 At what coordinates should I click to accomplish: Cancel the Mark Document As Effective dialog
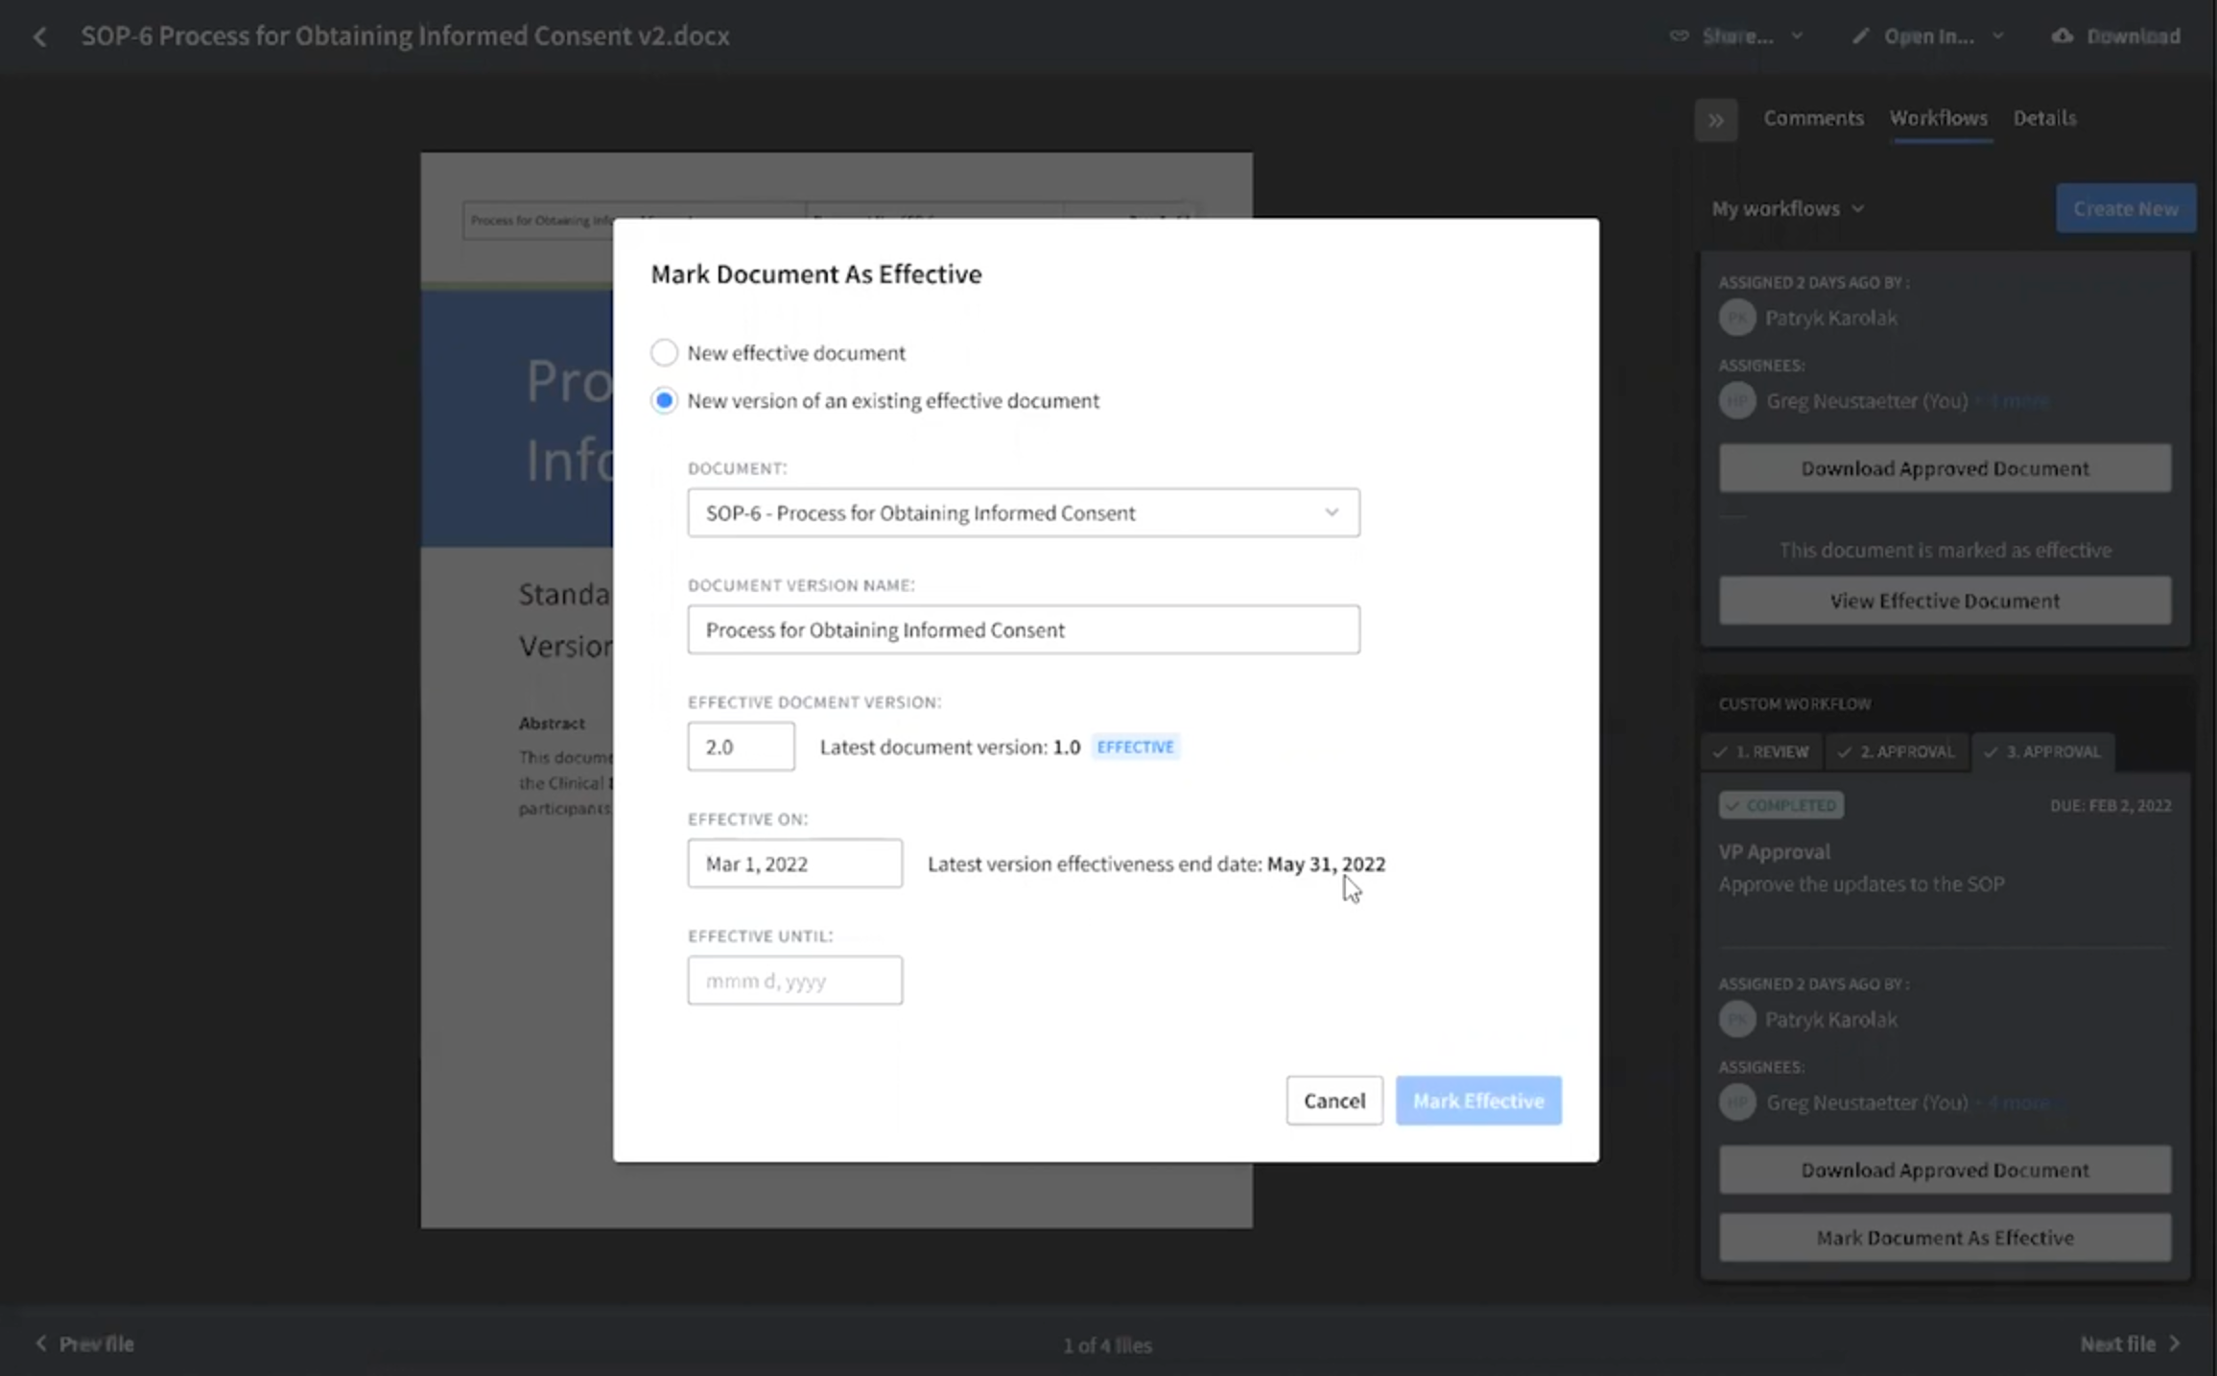[x=1333, y=1101]
